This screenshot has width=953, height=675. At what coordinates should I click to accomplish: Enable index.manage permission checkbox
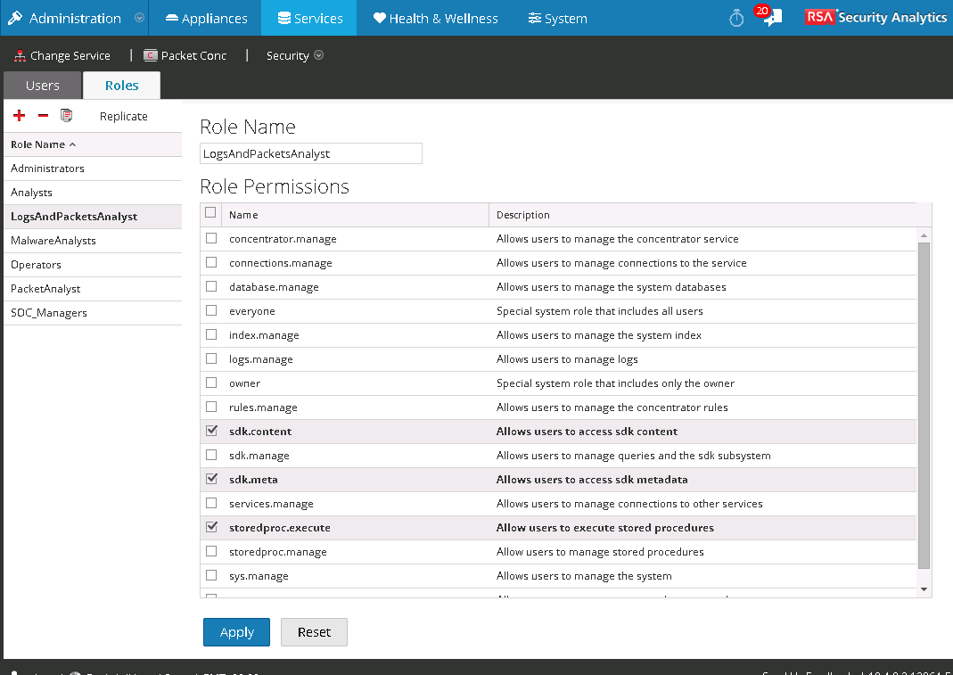(x=211, y=334)
